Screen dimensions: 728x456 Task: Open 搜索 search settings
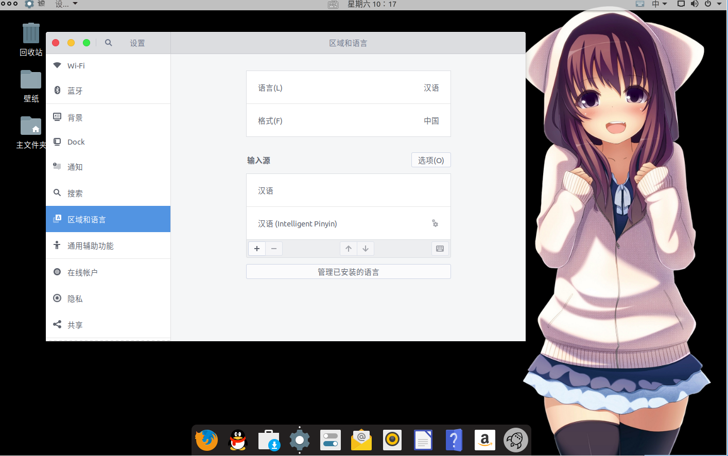click(x=108, y=193)
